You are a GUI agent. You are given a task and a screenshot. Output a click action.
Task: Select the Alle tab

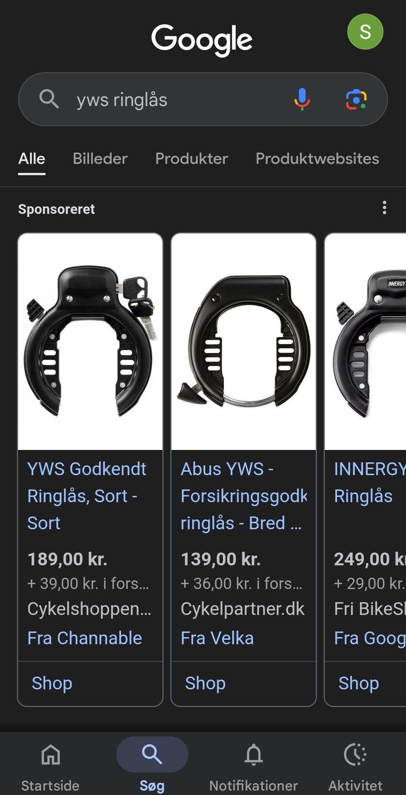32,159
